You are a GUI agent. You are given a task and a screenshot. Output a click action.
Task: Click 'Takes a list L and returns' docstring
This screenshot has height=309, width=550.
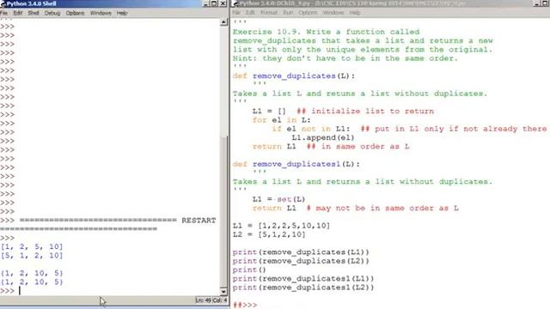[363, 181]
